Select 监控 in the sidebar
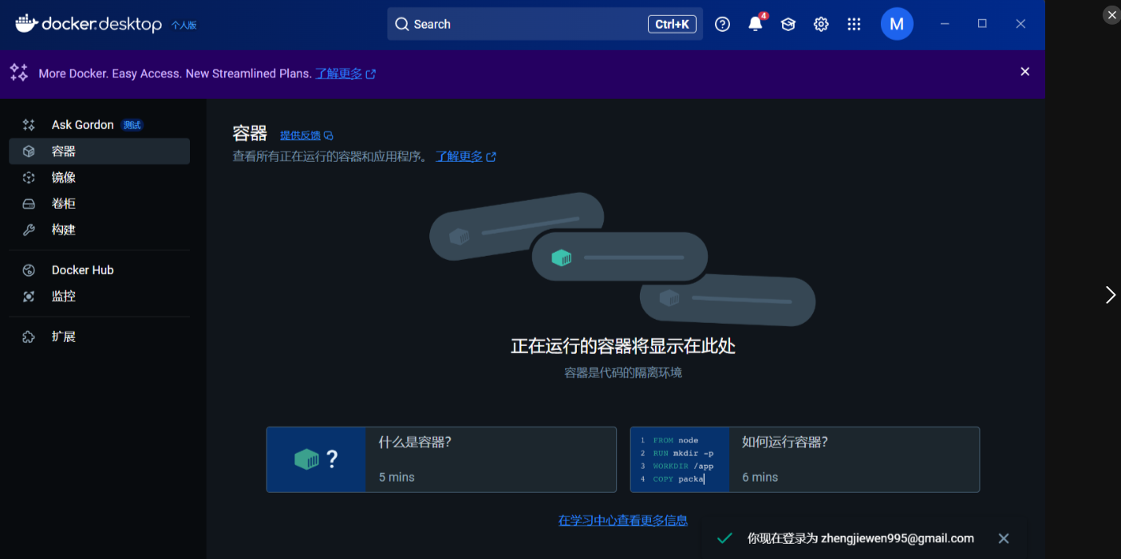1121x559 pixels. coord(99,296)
